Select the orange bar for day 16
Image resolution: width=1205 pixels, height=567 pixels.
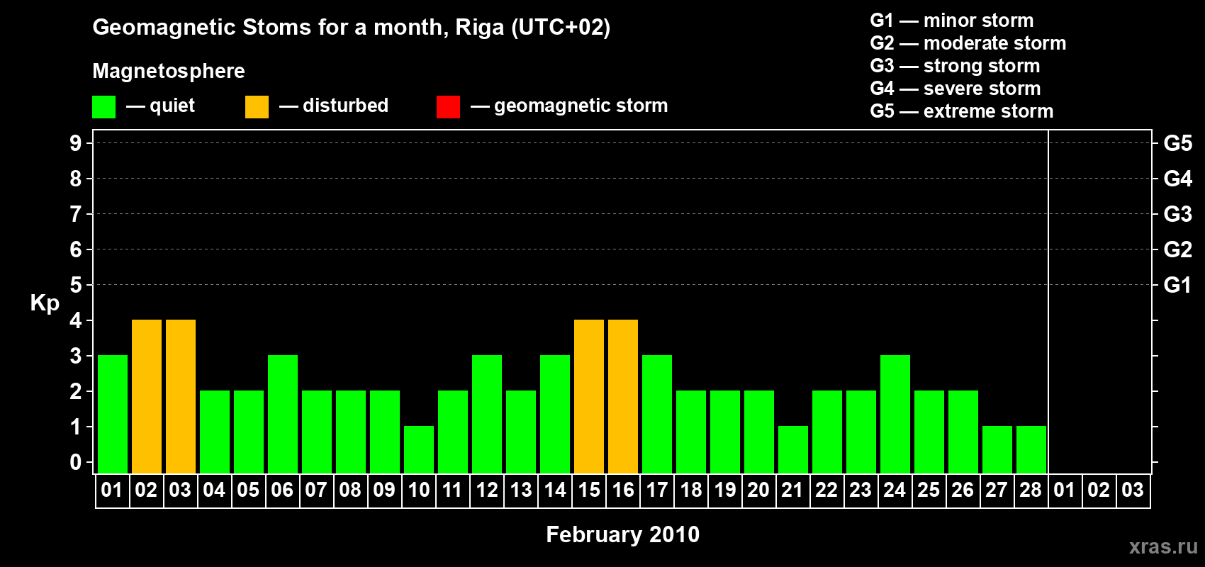(x=623, y=397)
